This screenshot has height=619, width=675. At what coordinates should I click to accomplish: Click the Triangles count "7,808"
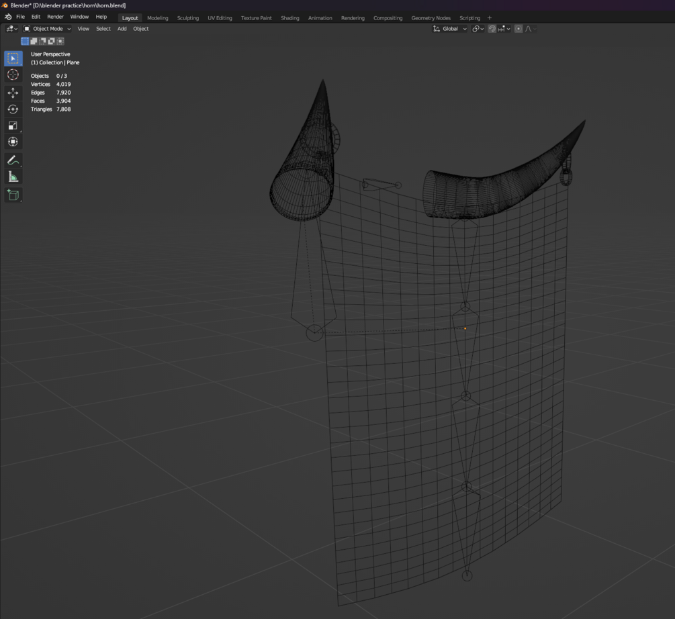point(63,109)
